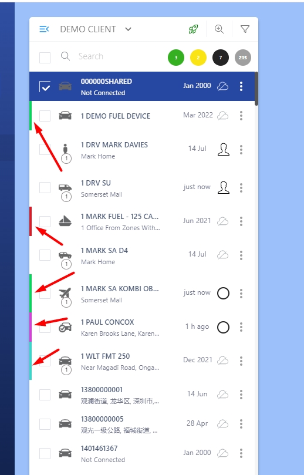Click the green rocket icon
304x475 pixels.
[193, 29]
